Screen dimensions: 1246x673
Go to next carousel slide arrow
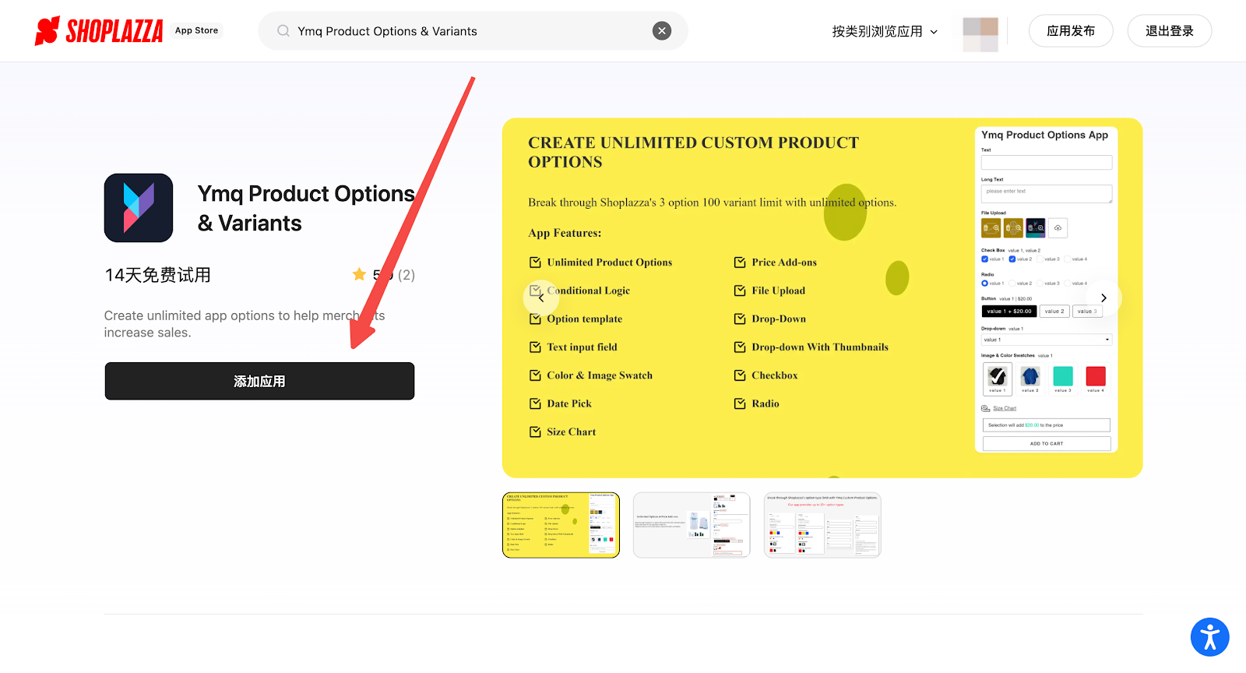pos(1103,298)
